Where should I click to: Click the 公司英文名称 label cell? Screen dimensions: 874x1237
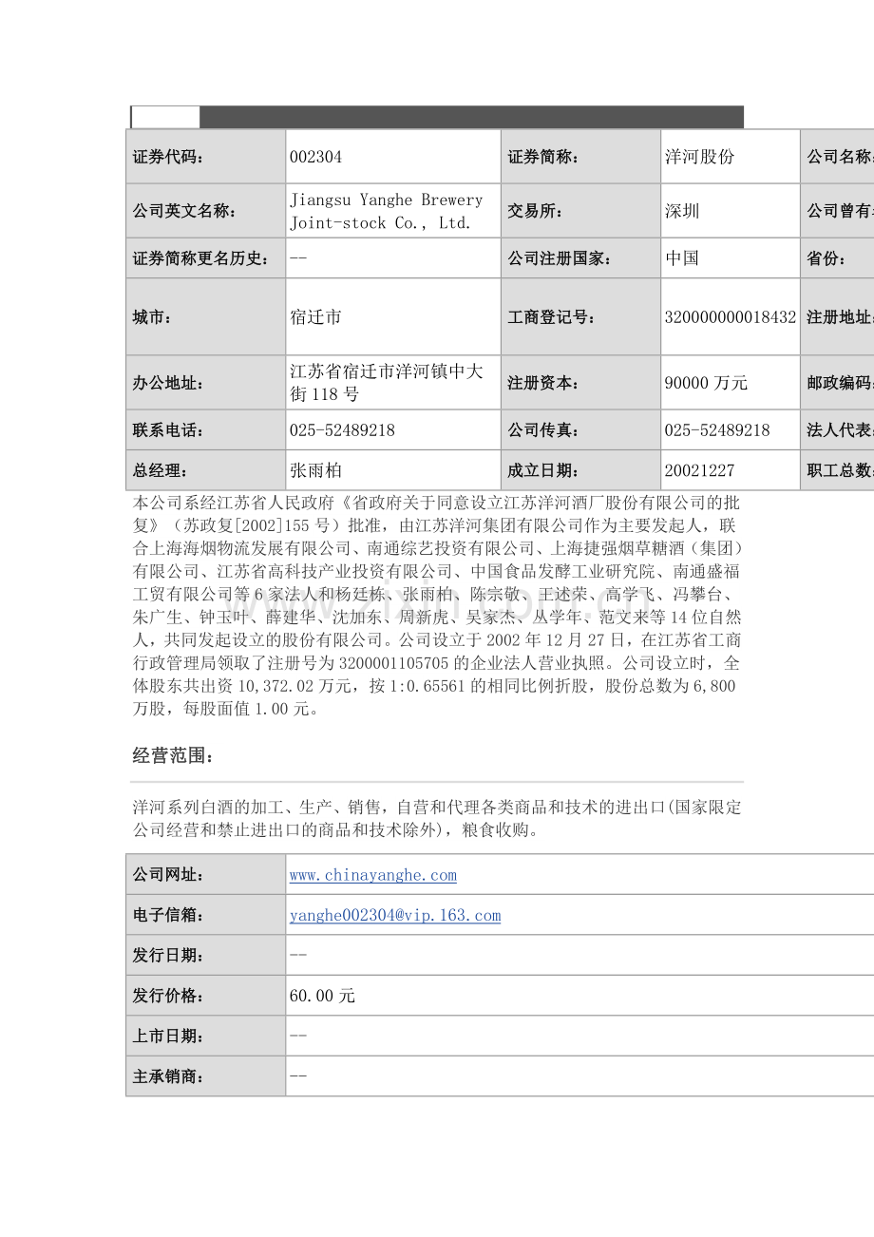coord(205,211)
